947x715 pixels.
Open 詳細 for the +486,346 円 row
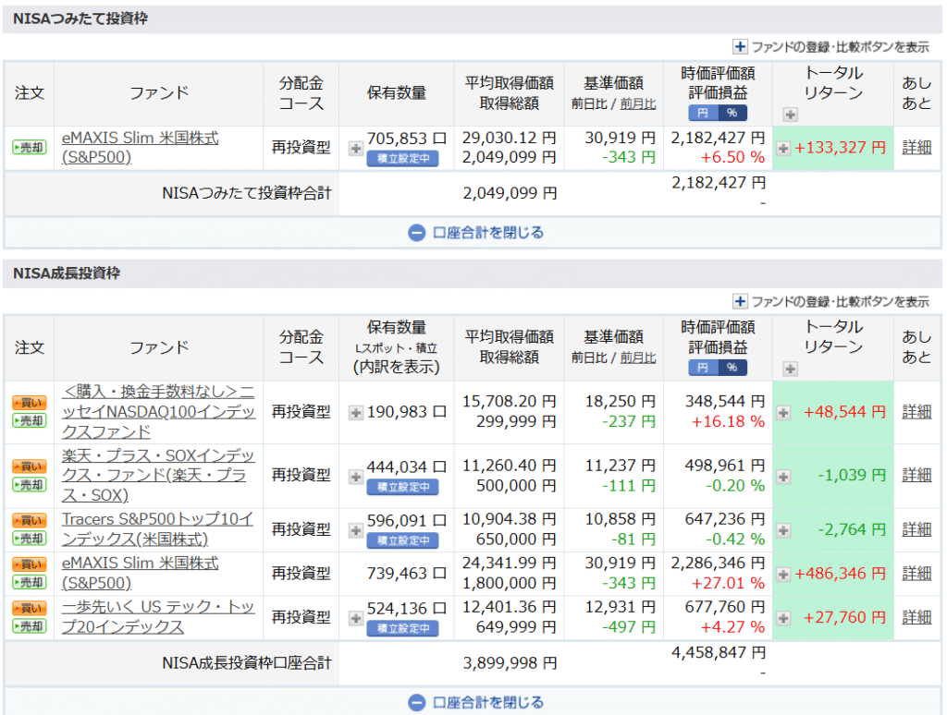click(916, 574)
